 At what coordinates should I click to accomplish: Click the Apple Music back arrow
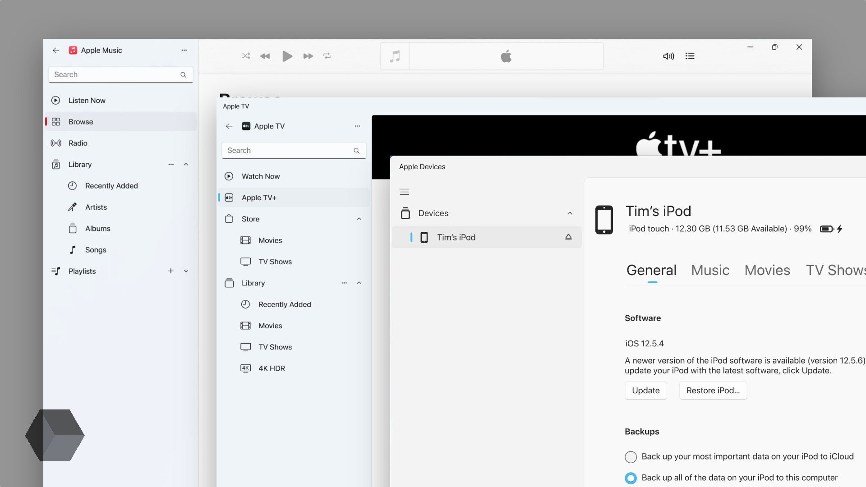[x=56, y=51]
